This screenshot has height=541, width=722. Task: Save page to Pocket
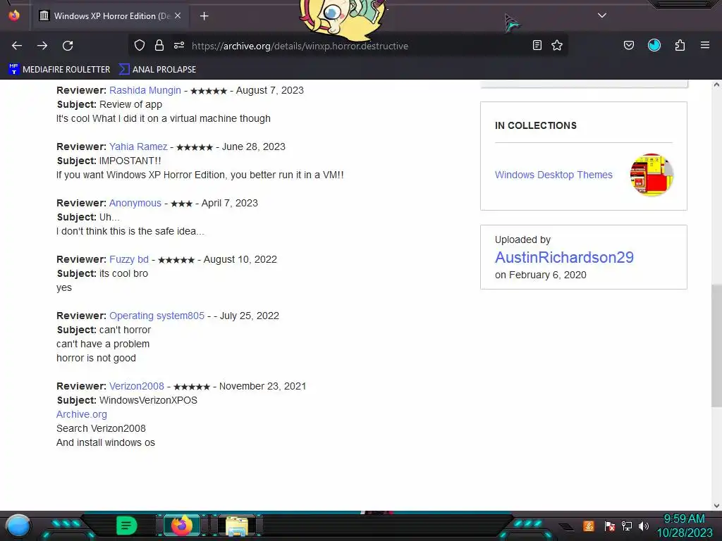tap(629, 45)
